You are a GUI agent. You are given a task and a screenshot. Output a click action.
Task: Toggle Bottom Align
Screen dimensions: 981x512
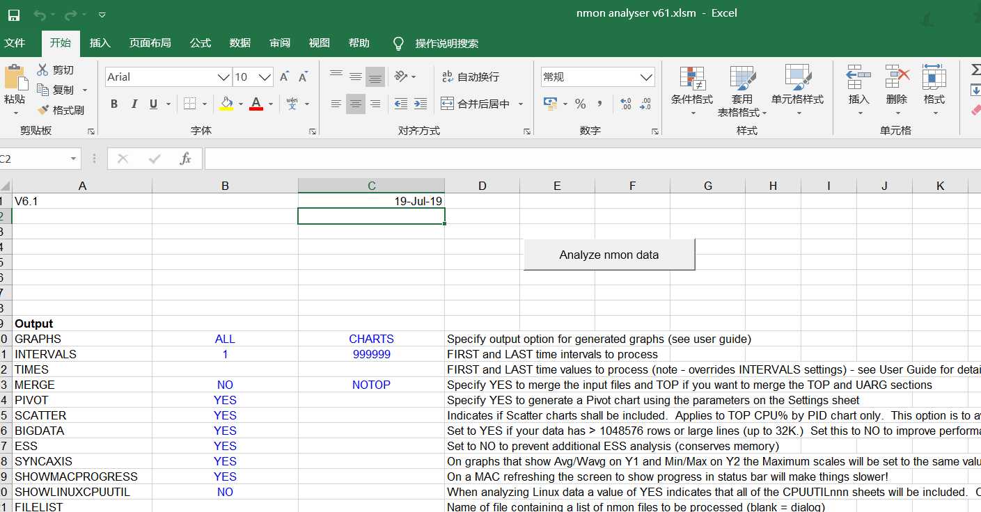375,77
